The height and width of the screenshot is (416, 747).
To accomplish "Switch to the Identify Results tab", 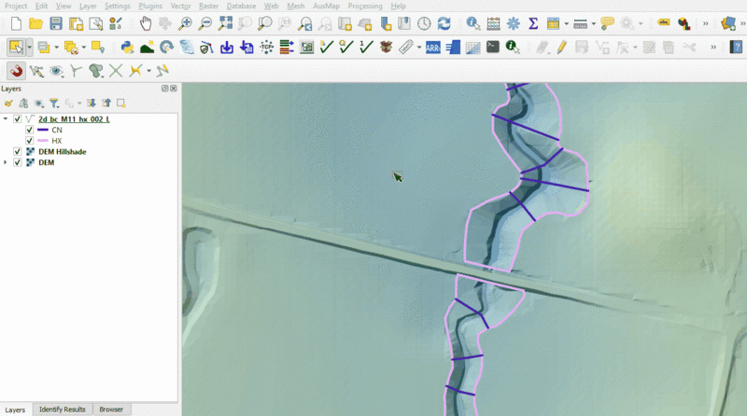I will click(x=63, y=409).
